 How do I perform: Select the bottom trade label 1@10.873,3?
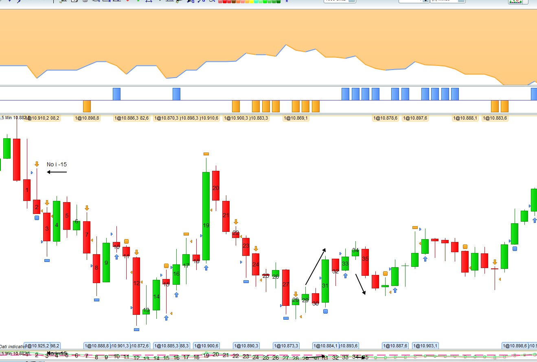(x=286, y=346)
